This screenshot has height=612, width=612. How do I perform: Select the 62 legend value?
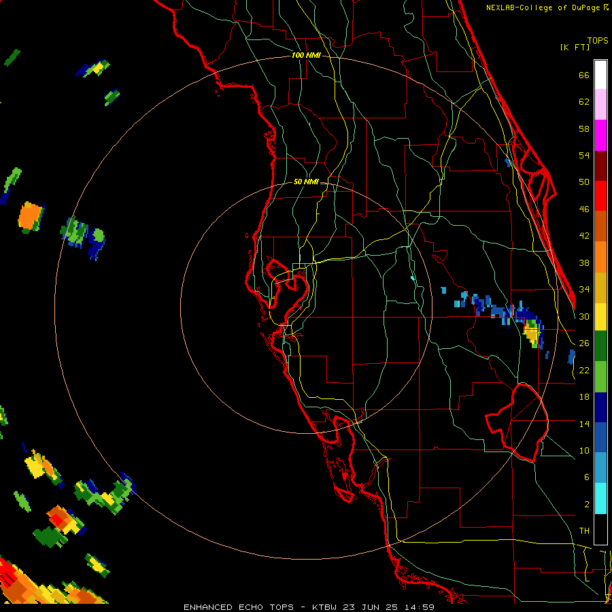point(584,102)
